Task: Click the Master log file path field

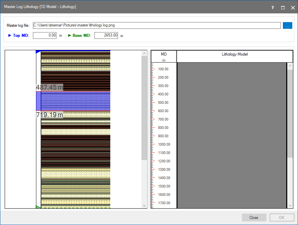Action: 156,25
